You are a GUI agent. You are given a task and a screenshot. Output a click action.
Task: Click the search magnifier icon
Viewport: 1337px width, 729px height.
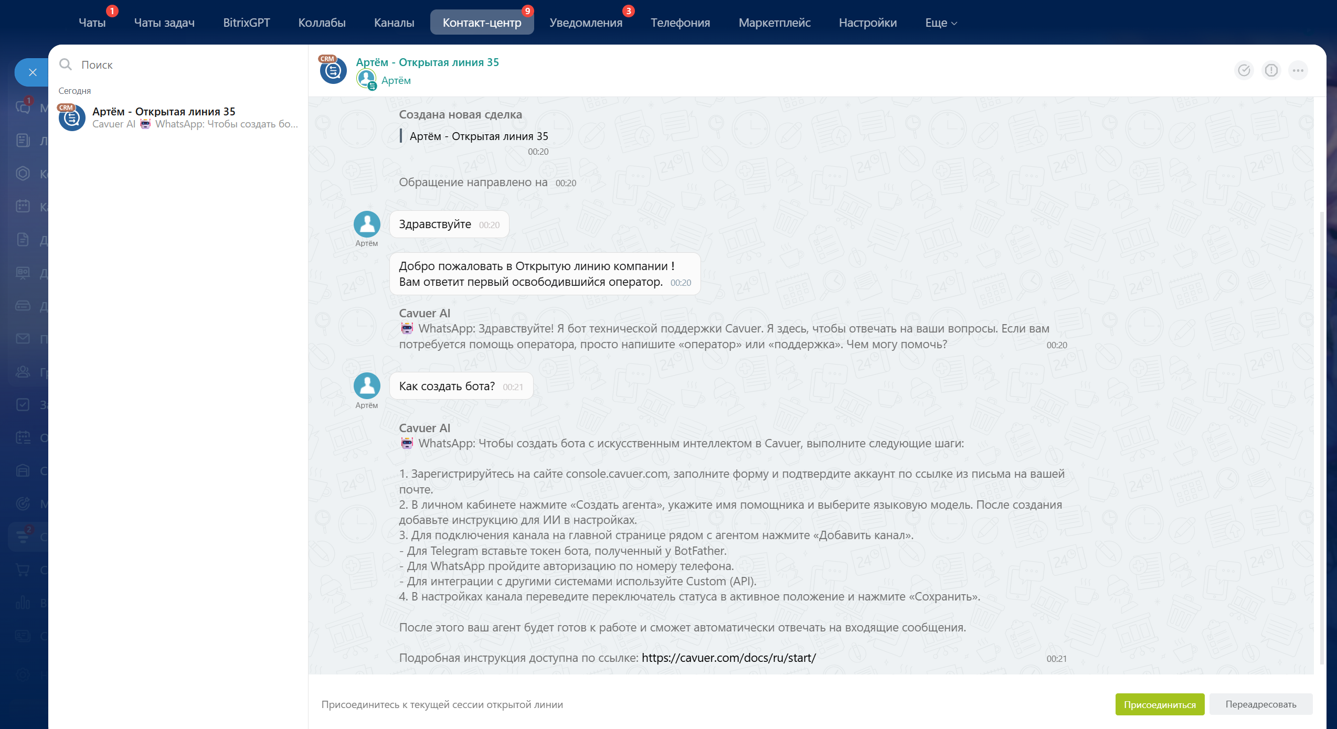[66, 65]
